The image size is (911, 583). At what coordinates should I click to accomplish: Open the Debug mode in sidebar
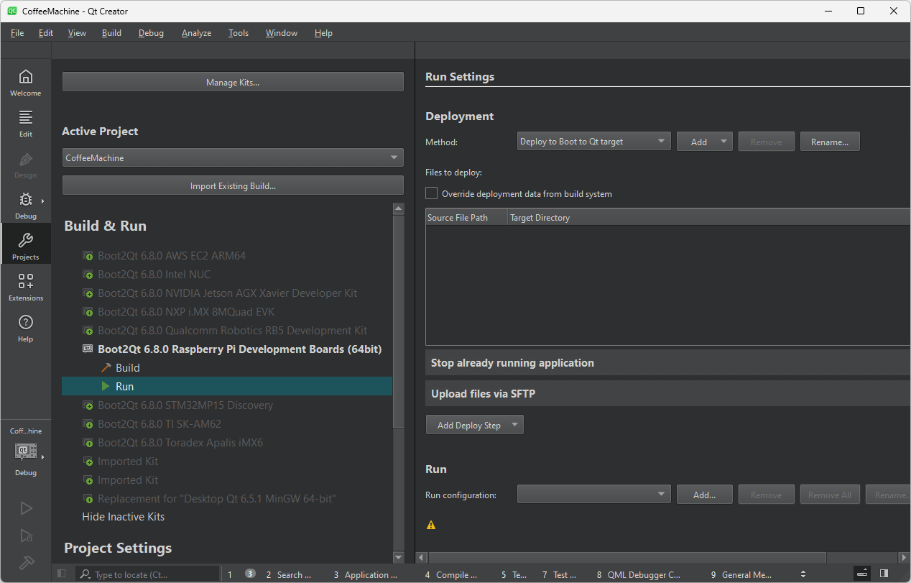coord(25,206)
